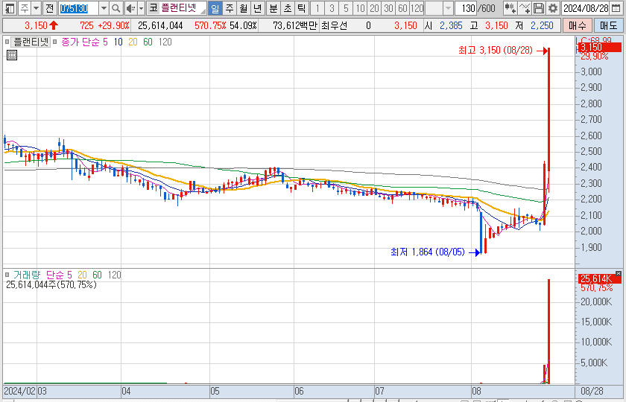This screenshot has width=626, height=402.
Task: Toggle the square before 종가 단순 legend
Action: [x=55, y=42]
